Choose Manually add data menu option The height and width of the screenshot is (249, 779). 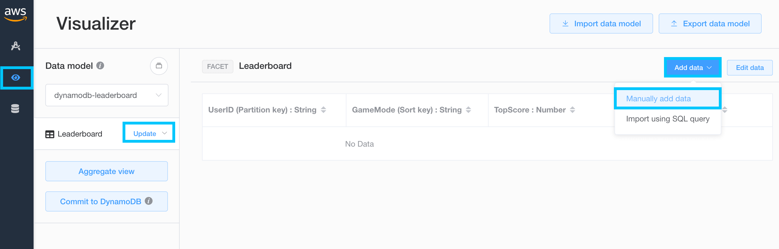click(658, 98)
